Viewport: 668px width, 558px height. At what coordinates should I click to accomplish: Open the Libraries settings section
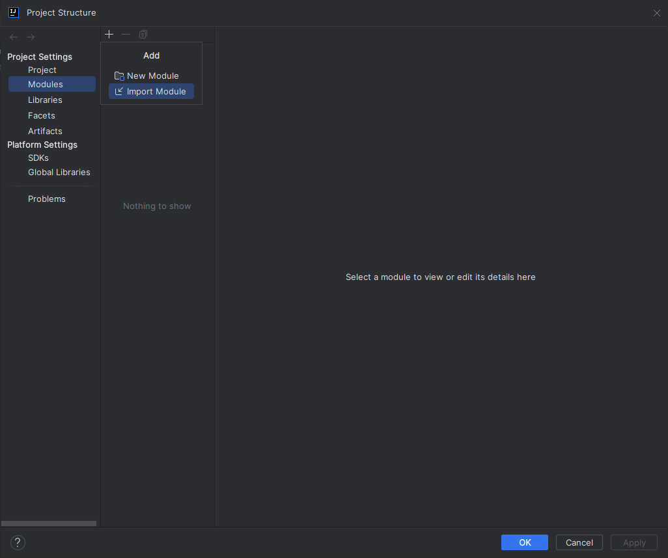pos(45,100)
